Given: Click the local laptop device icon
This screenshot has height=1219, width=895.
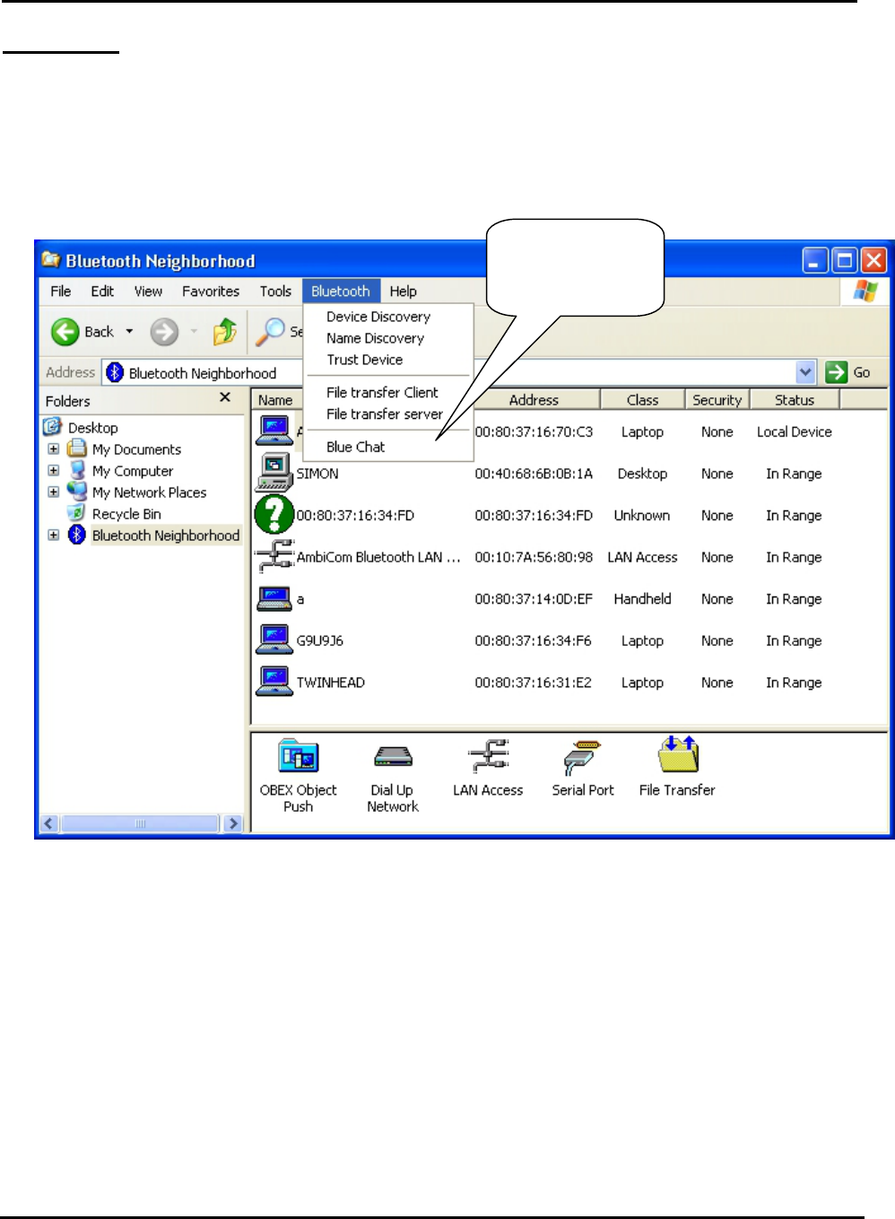Looking at the screenshot, I should pyautogui.click(x=274, y=431).
